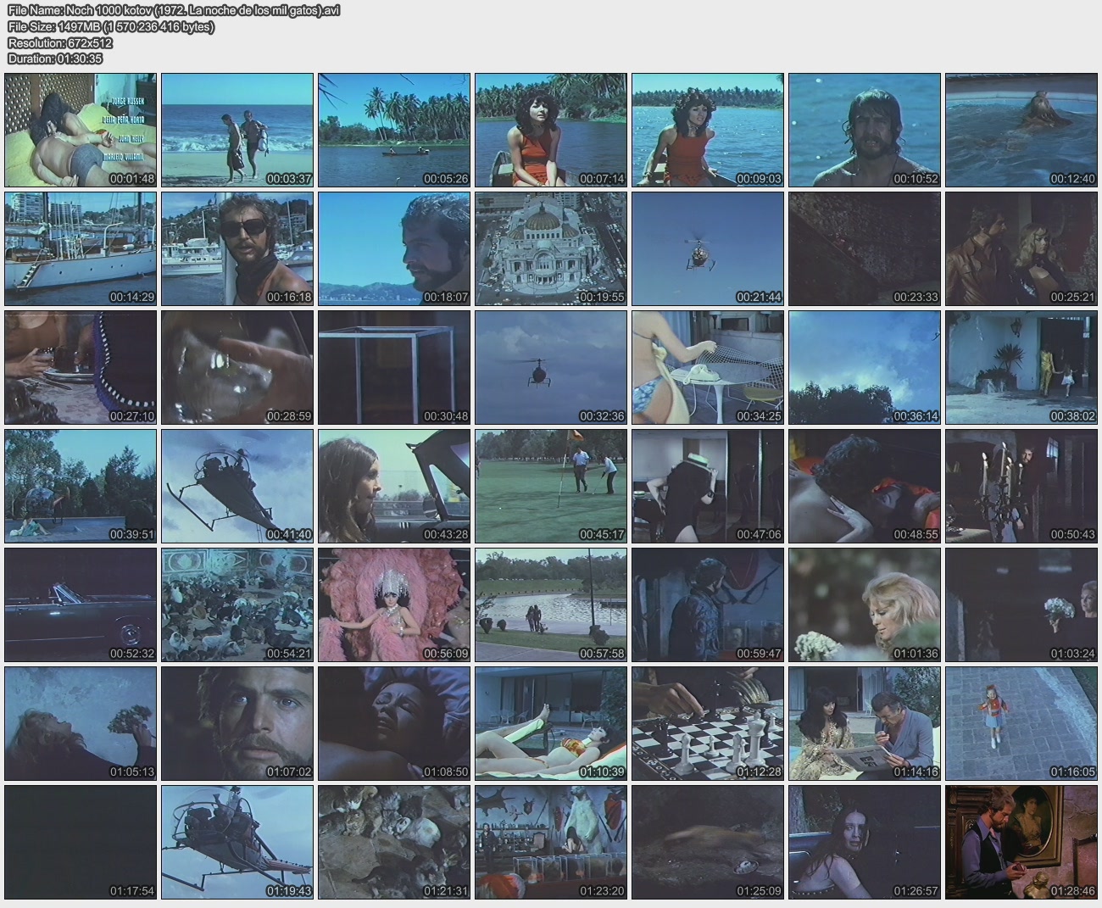Click the girl in red frame at 01:16:05
The image size is (1102, 908).
coord(1021,723)
